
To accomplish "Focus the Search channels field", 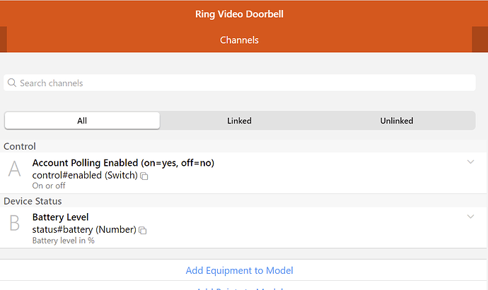I will click(x=240, y=83).
